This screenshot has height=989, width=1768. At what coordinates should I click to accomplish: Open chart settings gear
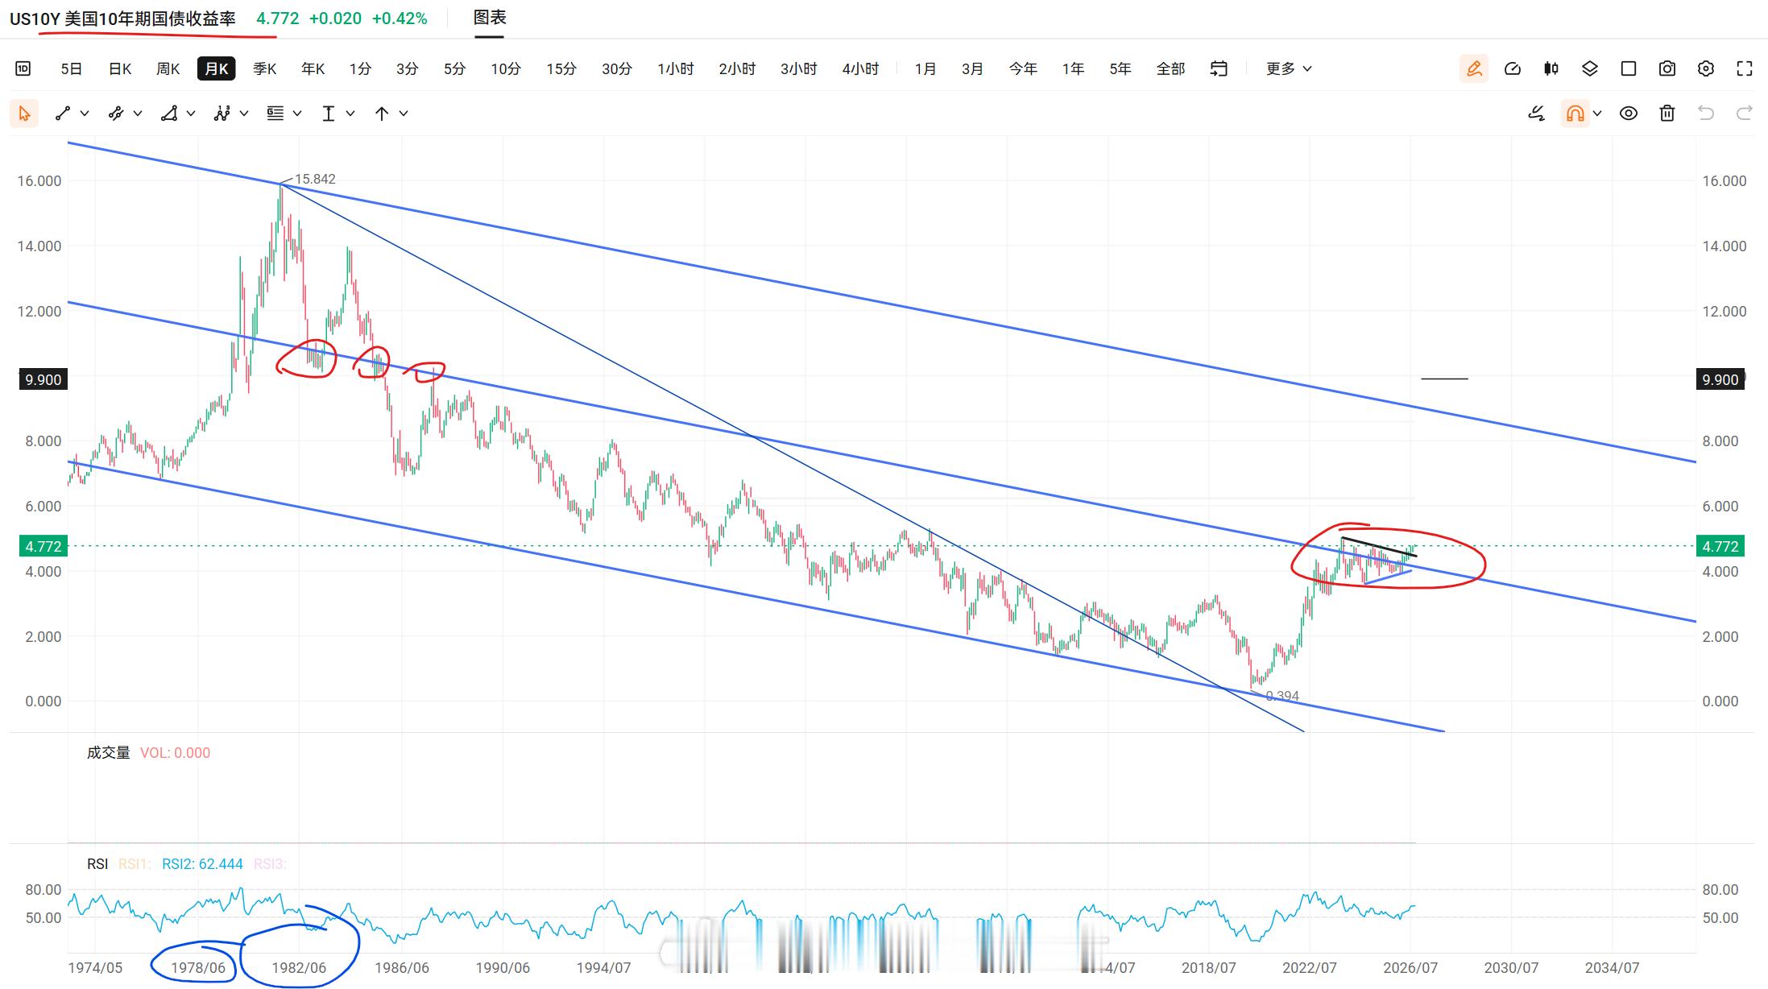pos(1706,68)
